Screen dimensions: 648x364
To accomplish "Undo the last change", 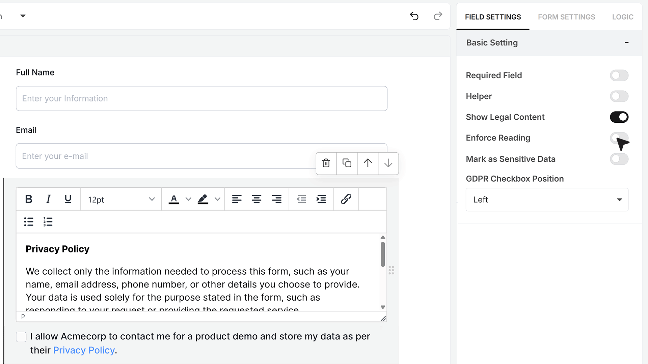I will point(414,16).
